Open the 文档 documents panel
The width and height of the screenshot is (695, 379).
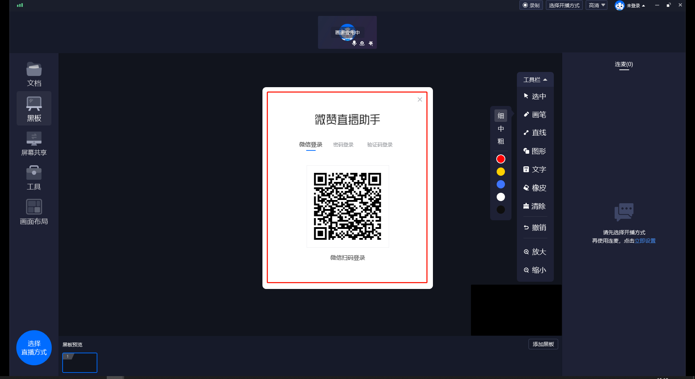34,74
